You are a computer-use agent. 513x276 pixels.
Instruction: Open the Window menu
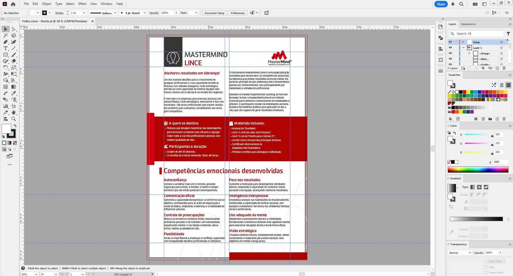pos(106,4)
